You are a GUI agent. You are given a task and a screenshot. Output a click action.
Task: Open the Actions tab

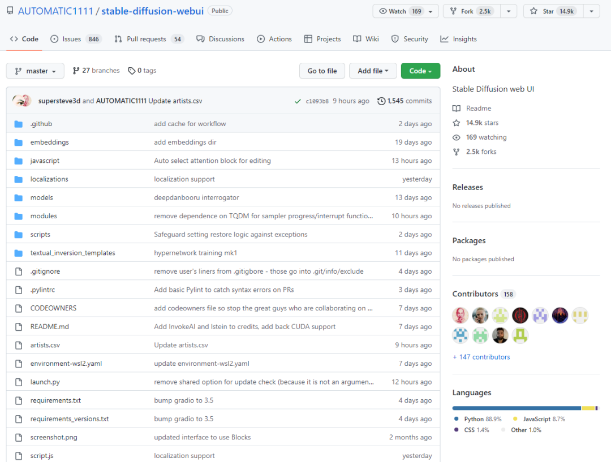[274, 39]
